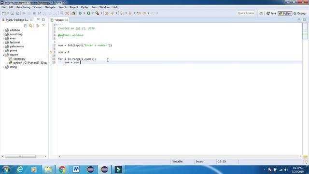Select the prime project

click(x=14, y=51)
